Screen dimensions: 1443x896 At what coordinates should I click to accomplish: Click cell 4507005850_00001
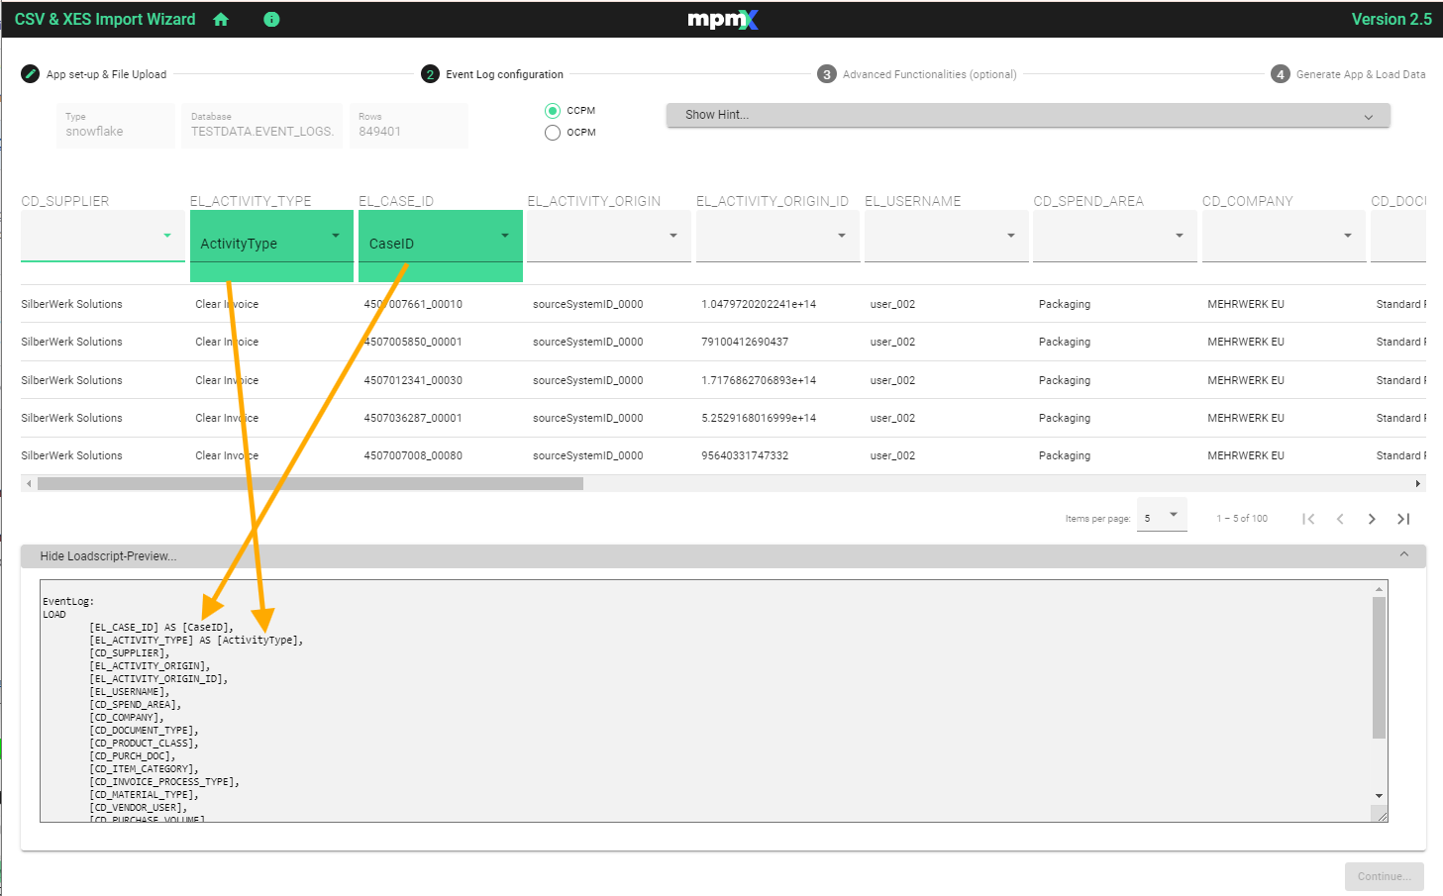coord(413,342)
